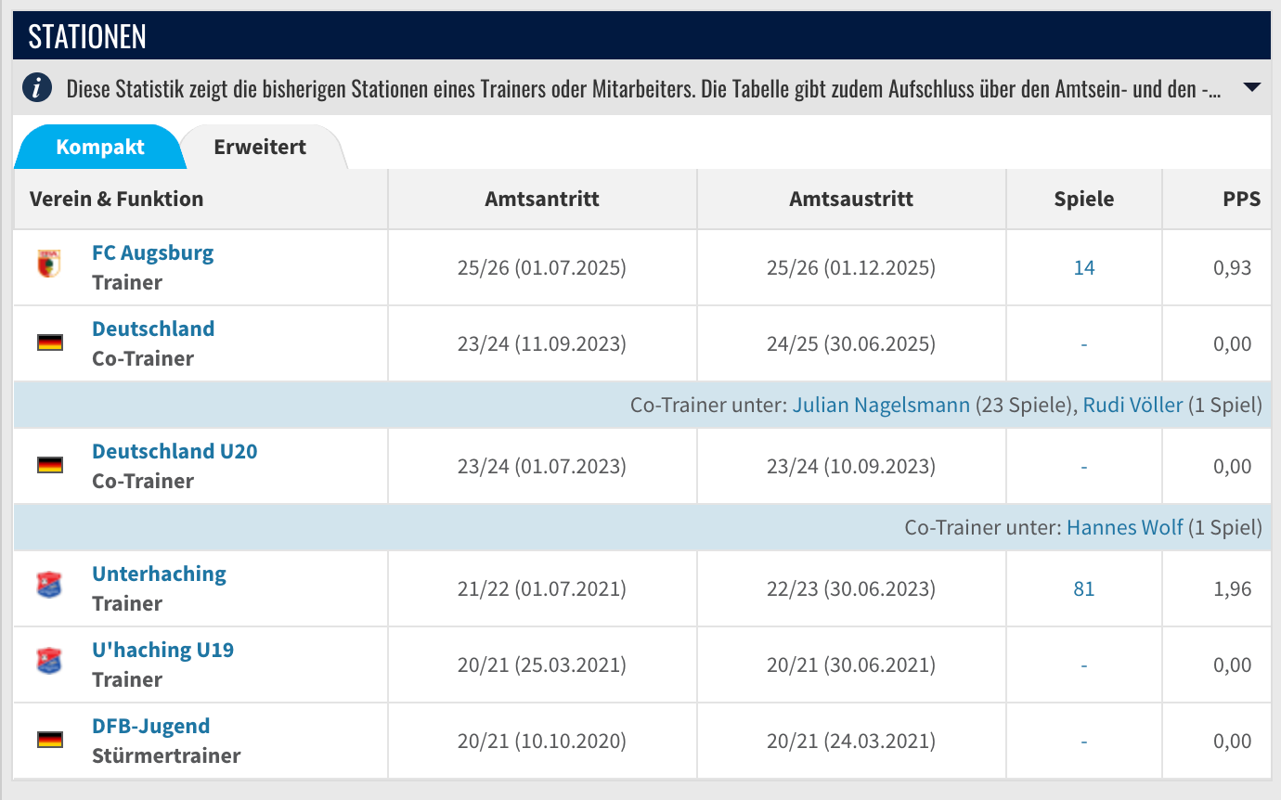Image resolution: width=1281 pixels, height=800 pixels.
Task: Click the German flag beside Deutschland U20
Action: tap(49, 466)
